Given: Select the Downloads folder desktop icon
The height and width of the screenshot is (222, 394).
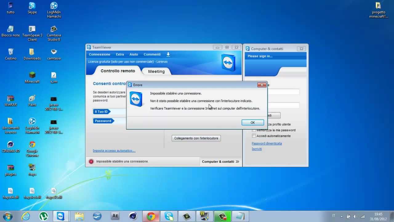Looking at the screenshot, I should click(32, 54).
